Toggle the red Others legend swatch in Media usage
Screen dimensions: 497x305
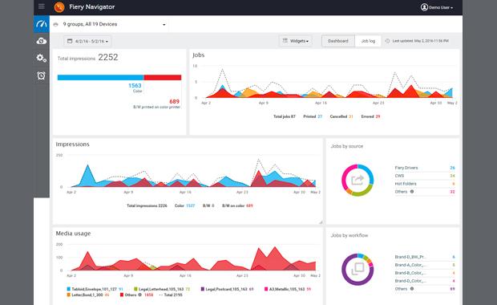tap(122, 295)
